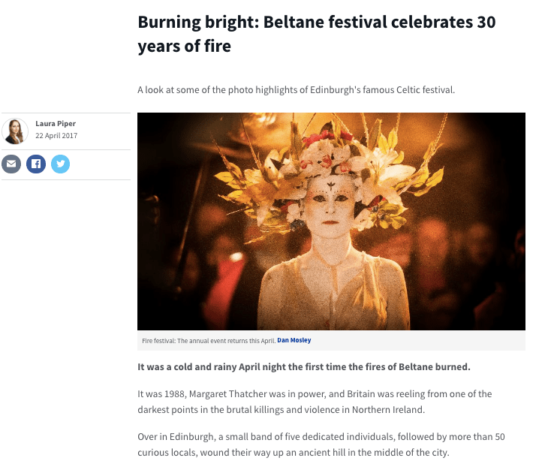
Task: Click the photo credit link Dan Mosley
Action: (294, 341)
